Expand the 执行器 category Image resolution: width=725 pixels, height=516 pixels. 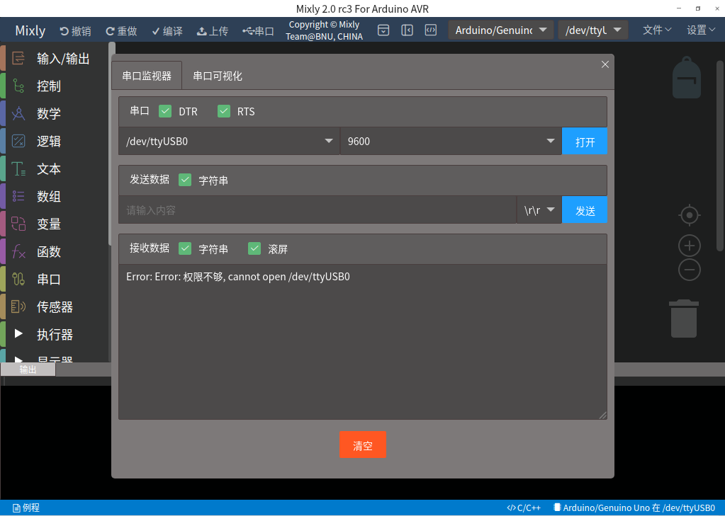55,335
